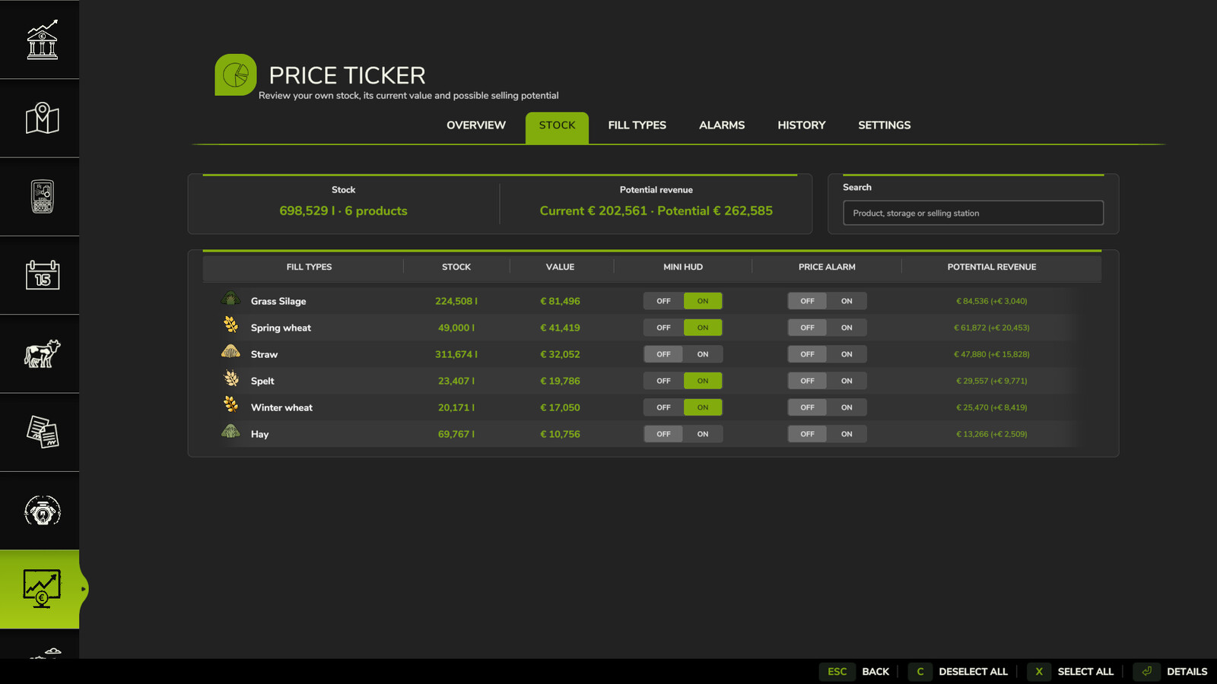This screenshot has width=1217, height=684.
Task: Toggle Grass Silage Price Alarm switch
Action: pyautogui.click(x=827, y=301)
